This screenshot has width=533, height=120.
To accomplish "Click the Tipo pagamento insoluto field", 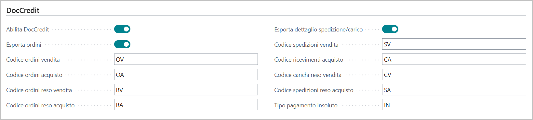I will (454, 105).
